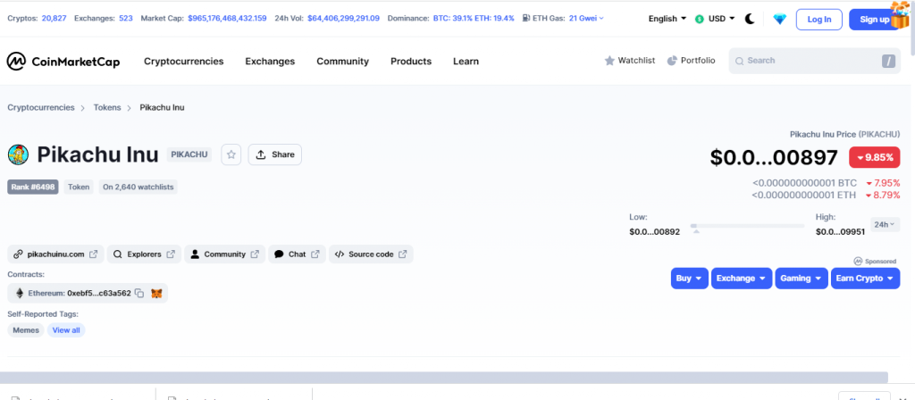Click the Log In button
The height and width of the screenshot is (400, 915).
click(819, 20)
